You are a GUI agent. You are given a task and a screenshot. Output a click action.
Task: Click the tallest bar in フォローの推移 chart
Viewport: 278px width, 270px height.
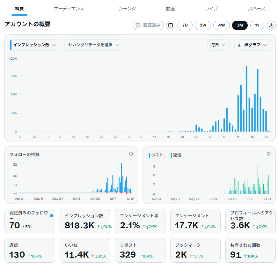pos(122,178)
